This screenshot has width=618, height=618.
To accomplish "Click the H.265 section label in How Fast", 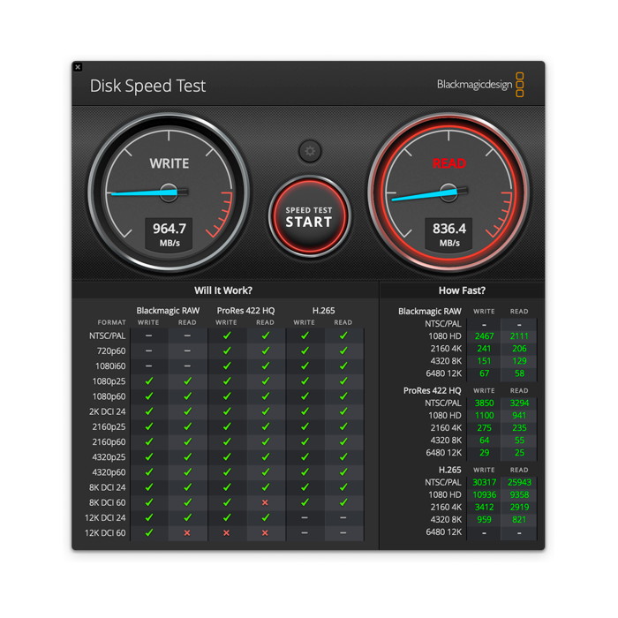I will 449,470.
